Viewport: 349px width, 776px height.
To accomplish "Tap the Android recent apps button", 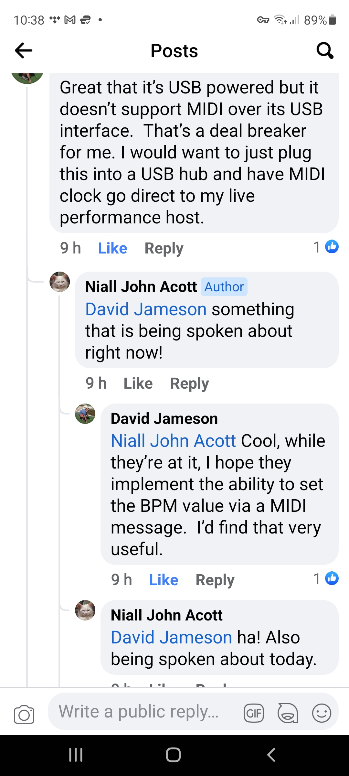I will click(x=76, y=755).
